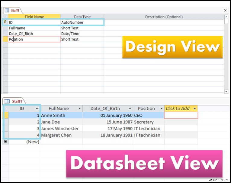Select the row selector for Anne Smith record
The height and width of the screenshot is (183, 231).
click(x=6, y=115)
